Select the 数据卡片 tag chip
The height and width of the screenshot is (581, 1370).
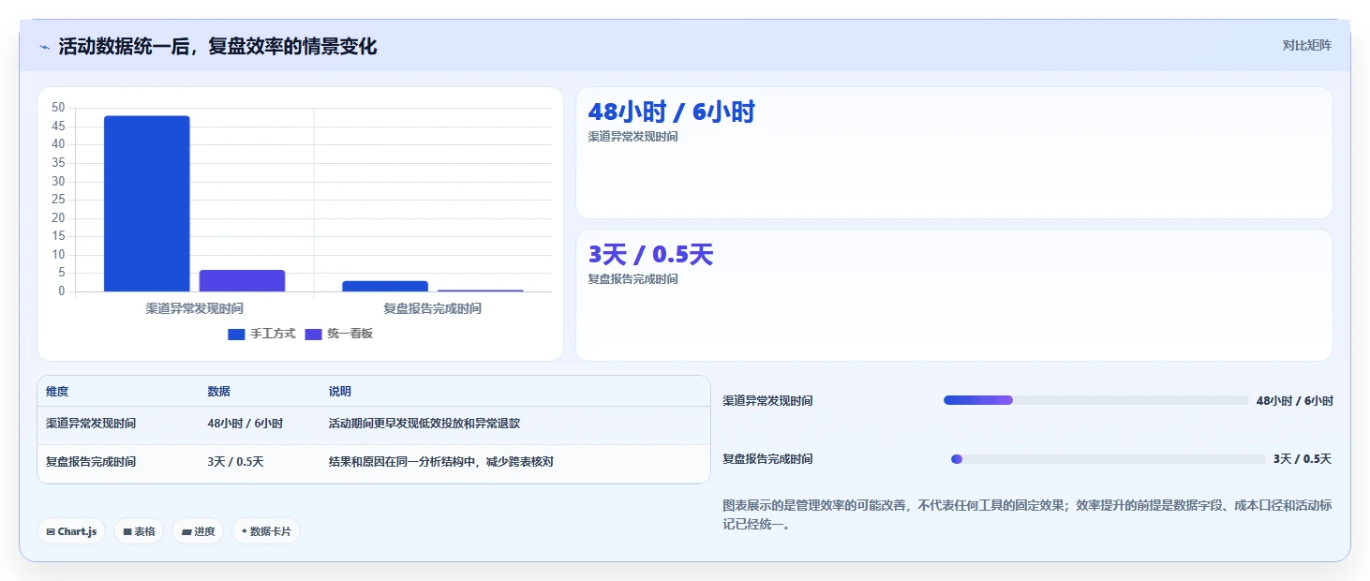pos(266,531)
